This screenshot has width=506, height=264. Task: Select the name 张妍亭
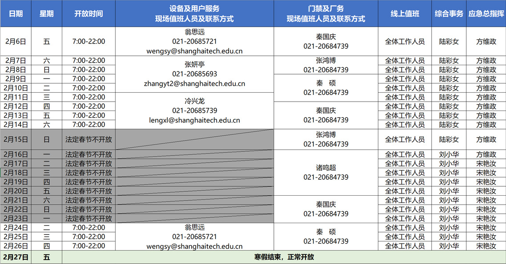point(194,64)
